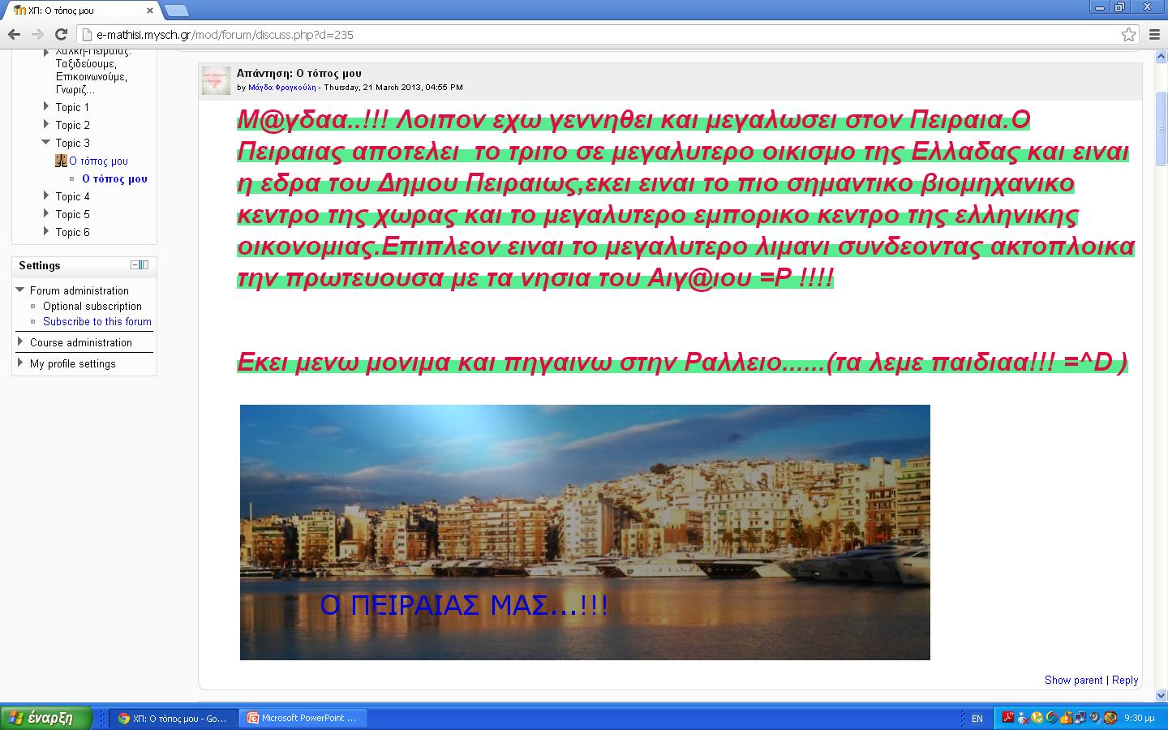
Task: Open the Chrome menu icon
Action: [x=1155, y=34]
